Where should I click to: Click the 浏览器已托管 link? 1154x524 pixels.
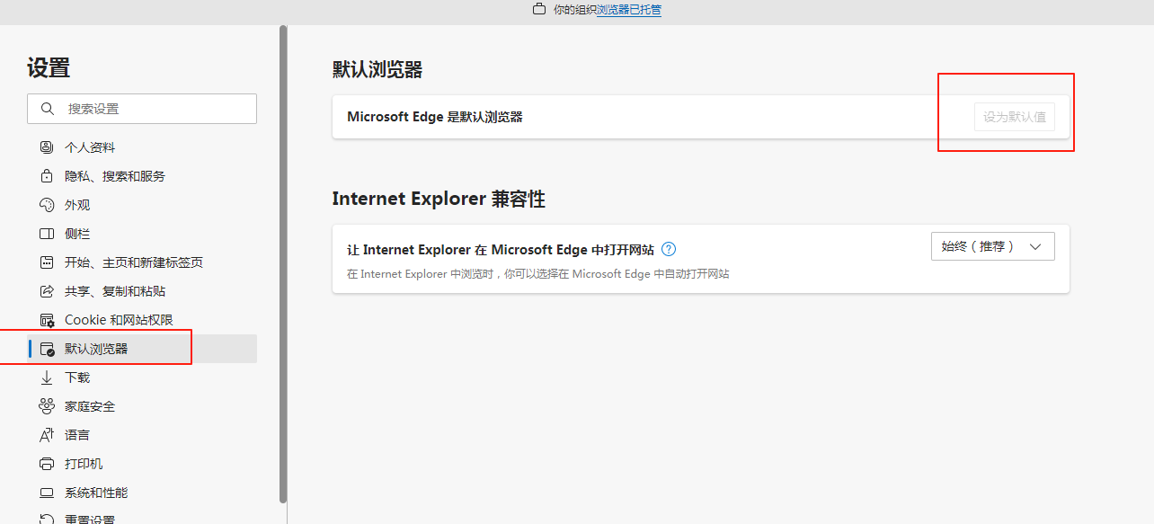[x=629, y=10]
